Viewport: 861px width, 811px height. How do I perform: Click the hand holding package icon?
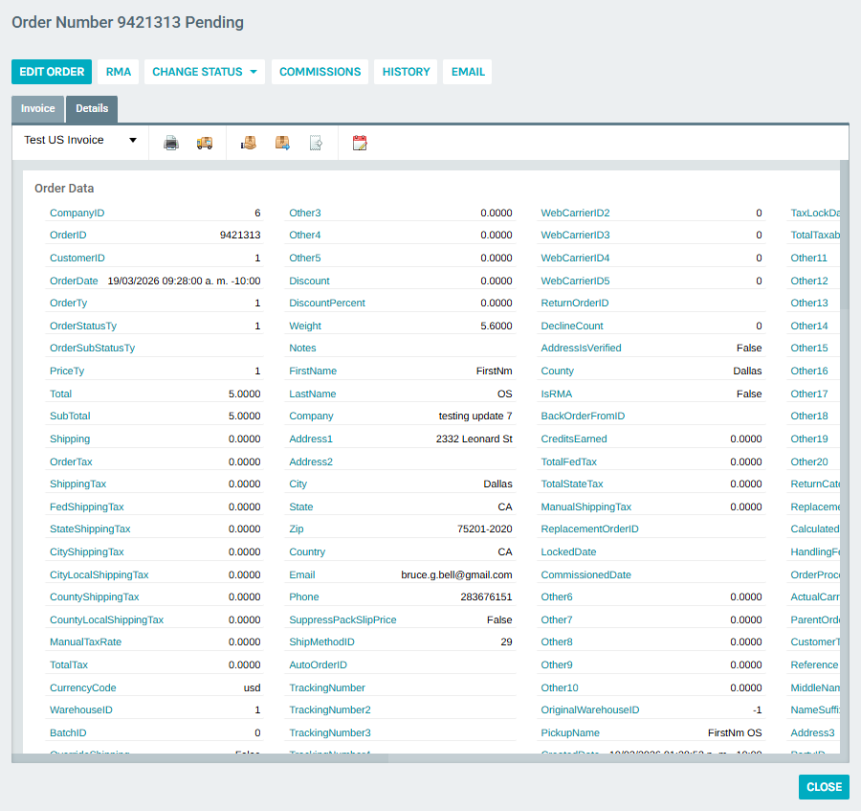[x=249, y=143]
